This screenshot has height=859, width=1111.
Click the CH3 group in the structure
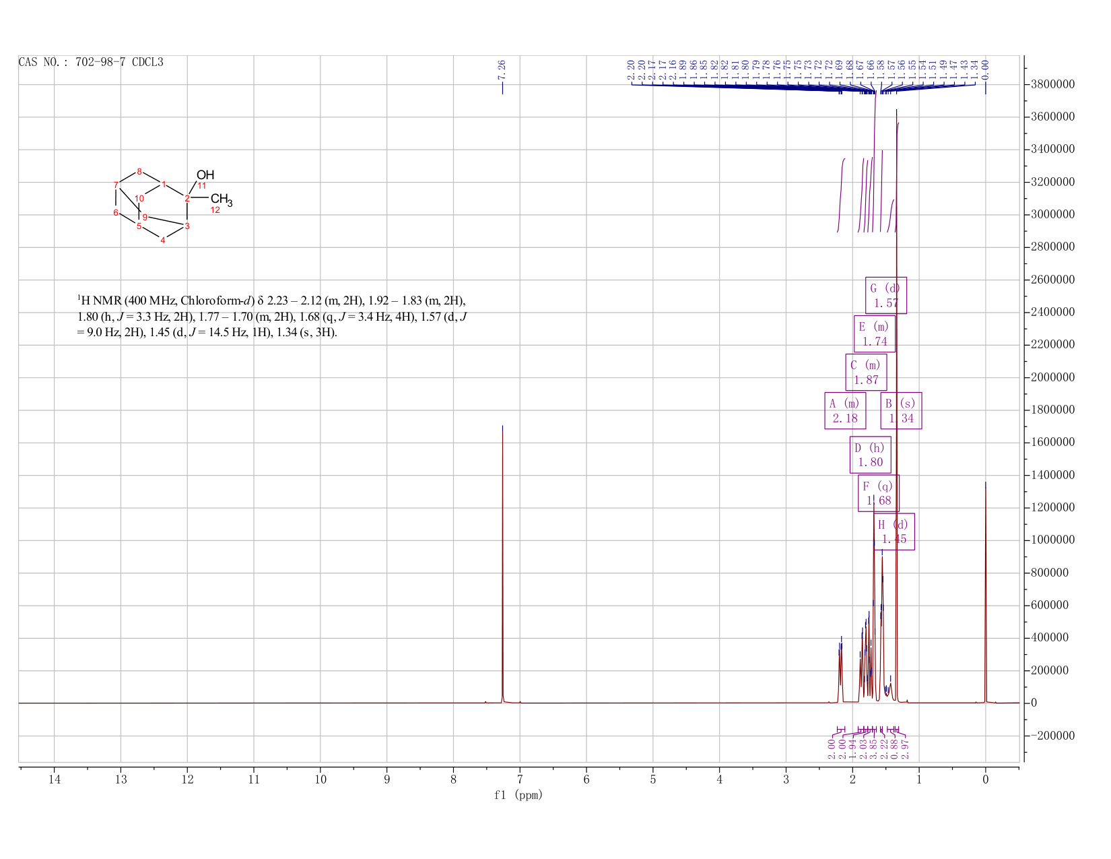click(222, 199)
